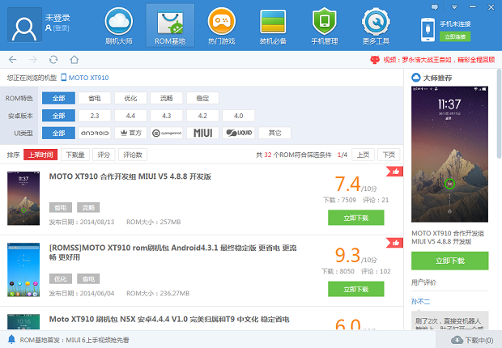This screenshot has width=502, height=348.
Task: Sort by 下载量
Action: click(x=75, y=155)
